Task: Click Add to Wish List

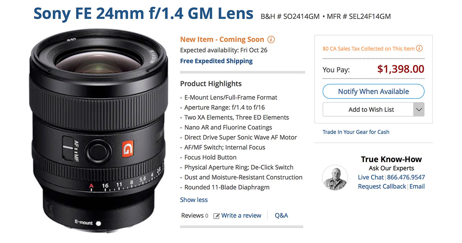Action: pyautogui.click(x=371, y=109)
